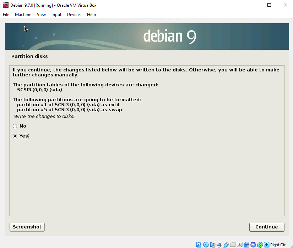The width and height of the screenshot is (293, 248).
Task: Click the 'Write the changes to disks?' text
Action: point(45,117)
